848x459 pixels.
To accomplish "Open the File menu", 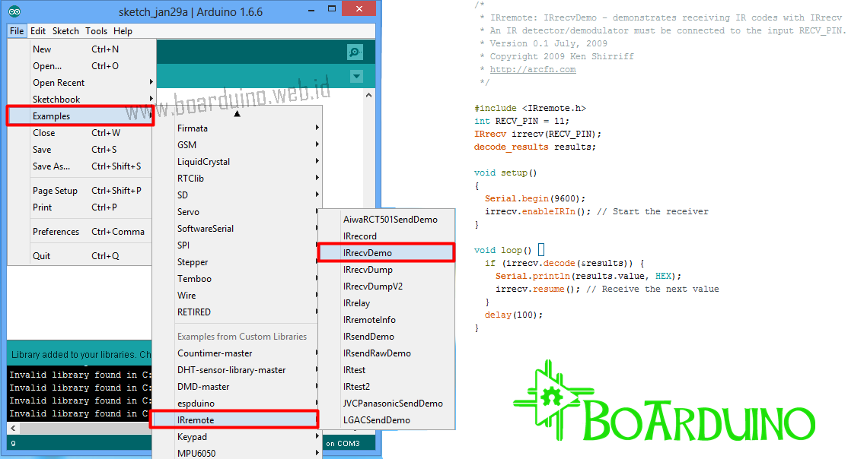I will pos(17,31).
